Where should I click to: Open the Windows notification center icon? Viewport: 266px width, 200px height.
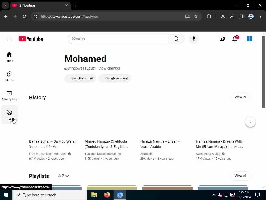pyautogui.click(x=257, y=195)
